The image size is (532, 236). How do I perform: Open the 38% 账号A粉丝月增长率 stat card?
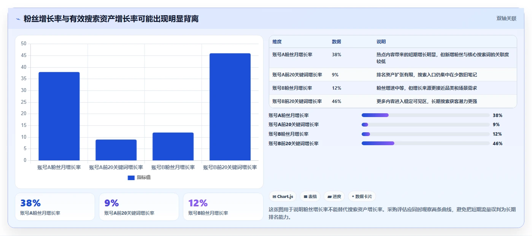coord(55,207)
